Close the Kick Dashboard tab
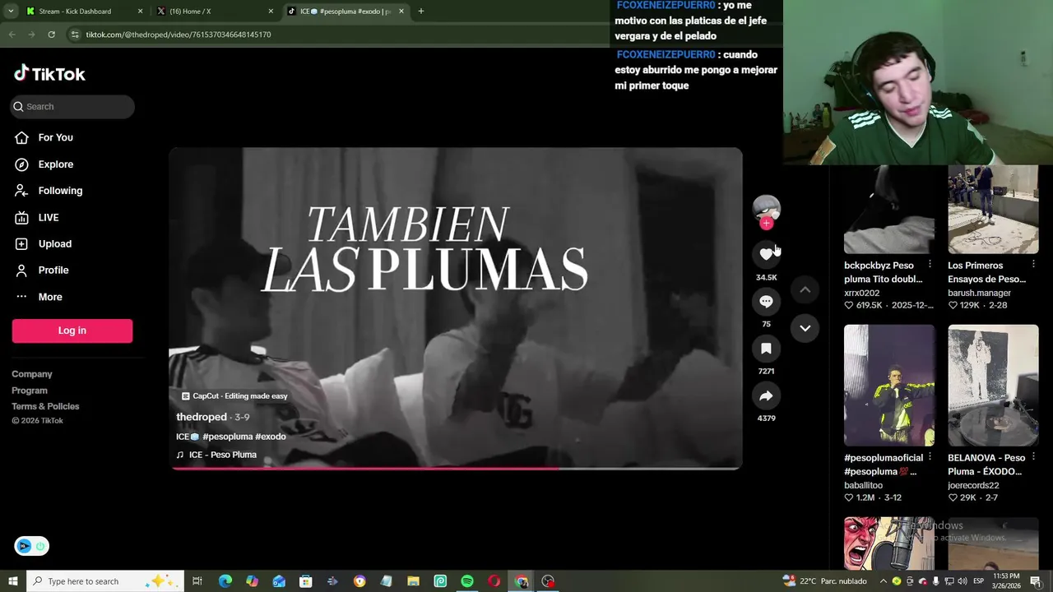This screenshot has height=592, width=1053. [x=140, y=12]
